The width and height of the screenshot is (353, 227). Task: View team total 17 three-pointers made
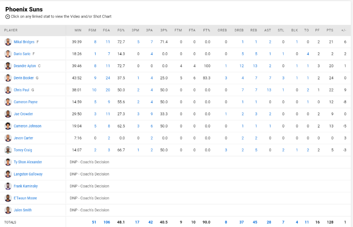(x=137, y=222)
